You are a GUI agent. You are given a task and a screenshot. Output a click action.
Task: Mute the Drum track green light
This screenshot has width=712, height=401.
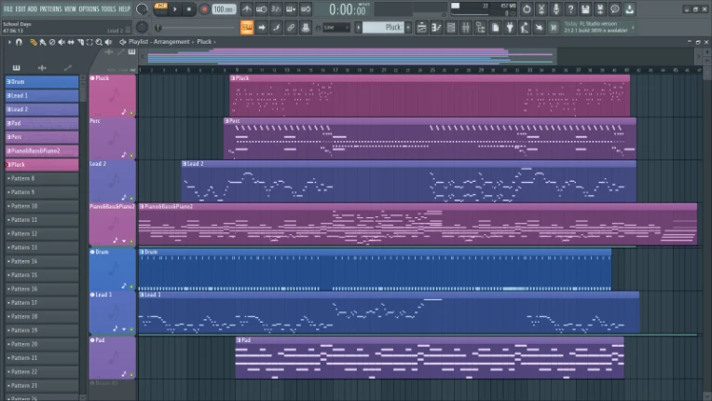[131, 286]
